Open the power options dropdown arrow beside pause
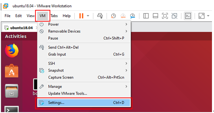 click(x=88, y=16)
